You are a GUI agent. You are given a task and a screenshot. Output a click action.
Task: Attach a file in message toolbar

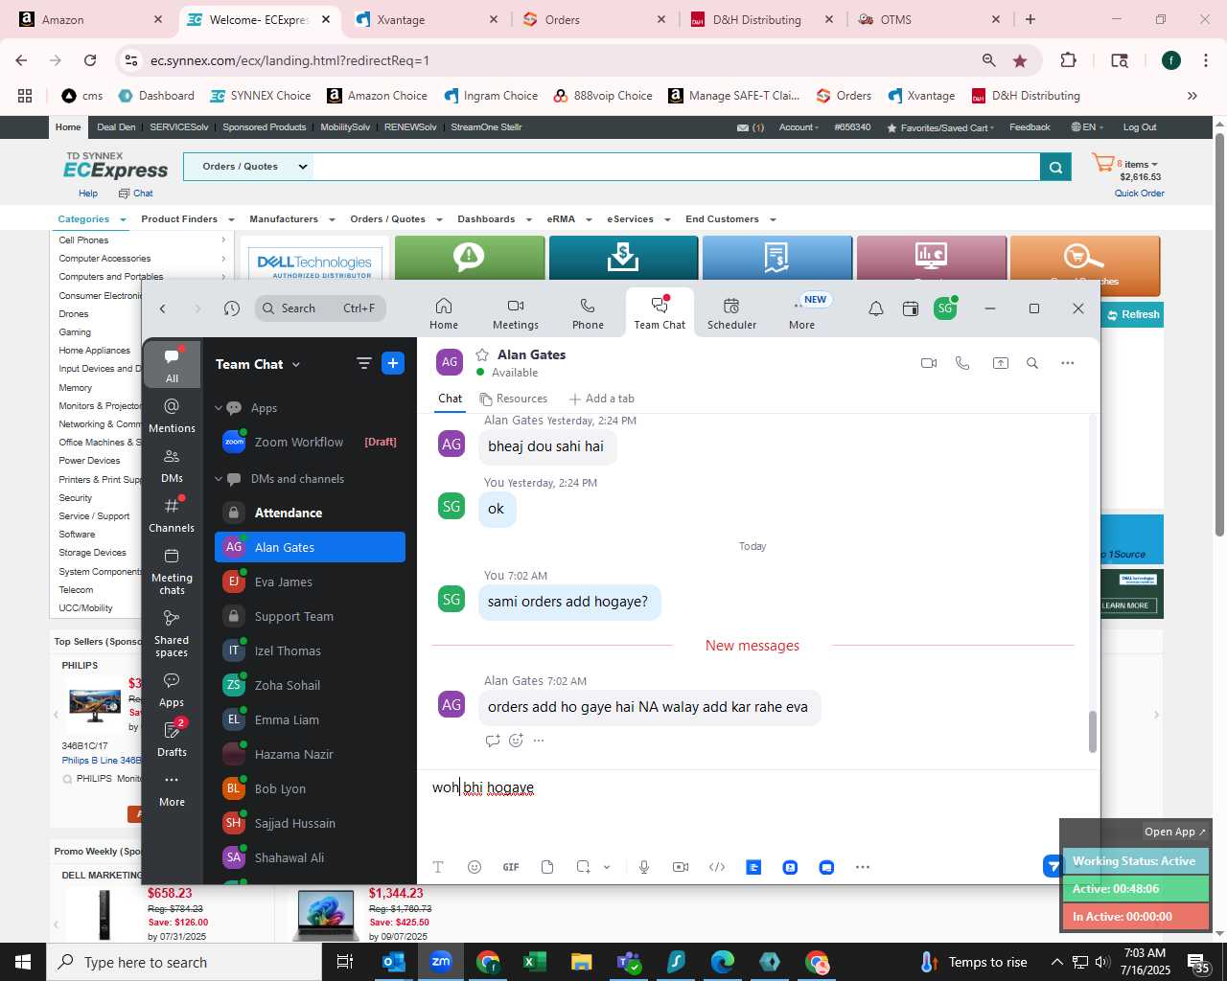[x=547, y=867]
